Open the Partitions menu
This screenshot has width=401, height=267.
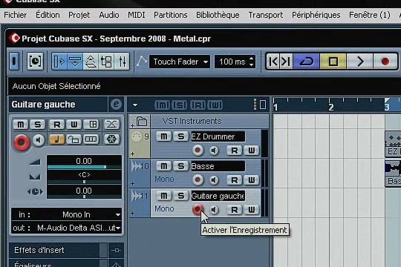coord(171,15)
